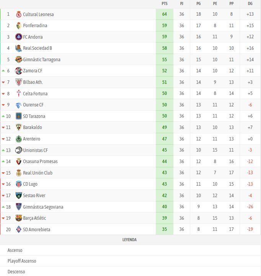Select the Gimnástica Segoviana name link

pyautogui.click(x=43, y=207)
